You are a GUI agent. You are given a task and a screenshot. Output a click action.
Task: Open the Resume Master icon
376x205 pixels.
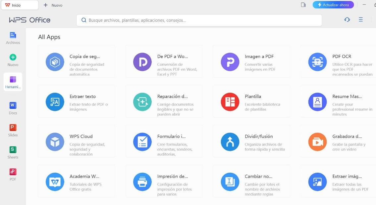(x=317, y=102)
